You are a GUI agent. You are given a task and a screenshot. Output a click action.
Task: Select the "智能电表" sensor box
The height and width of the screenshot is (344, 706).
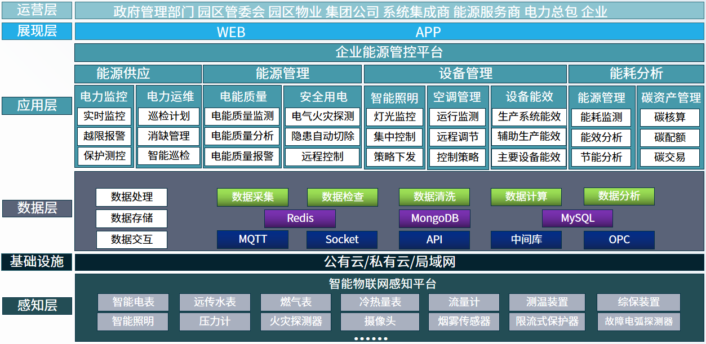pyautogui.click(x=134, y=302)
